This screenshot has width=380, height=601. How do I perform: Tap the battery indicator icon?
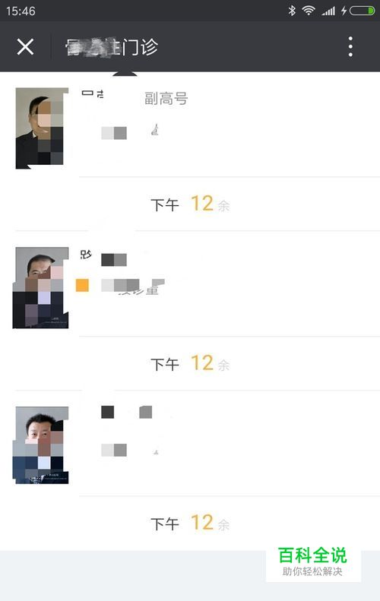pos(362,11)
